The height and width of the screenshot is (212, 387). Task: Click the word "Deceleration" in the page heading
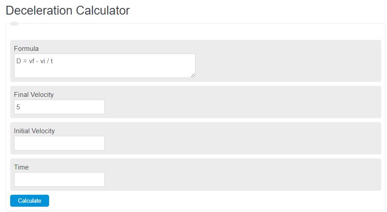click(40, 11)
